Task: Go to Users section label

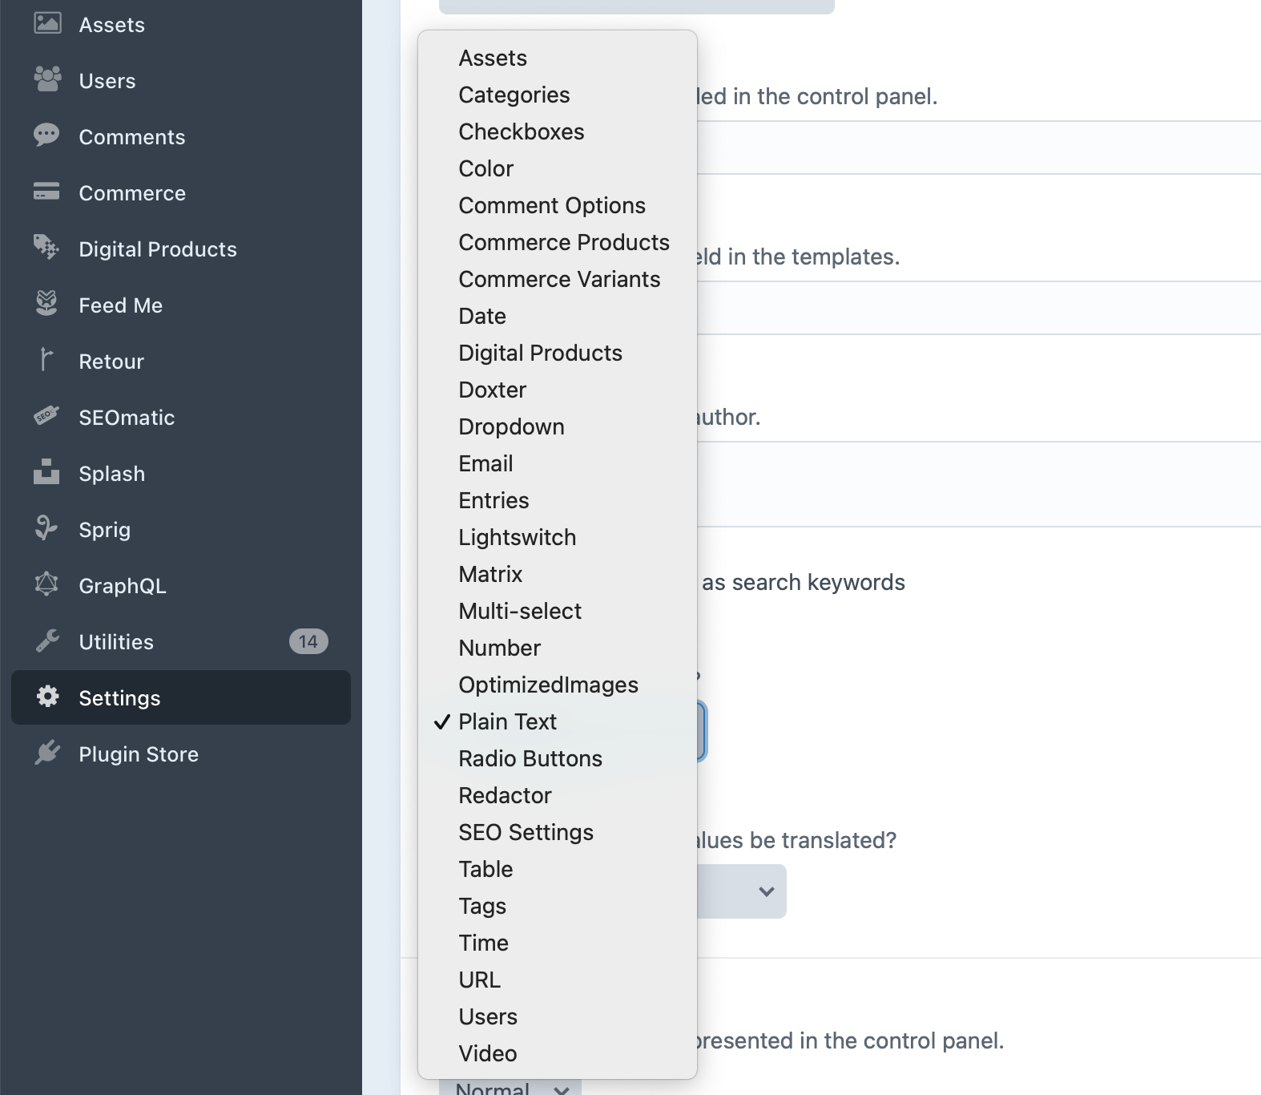Action: (107, 81)
